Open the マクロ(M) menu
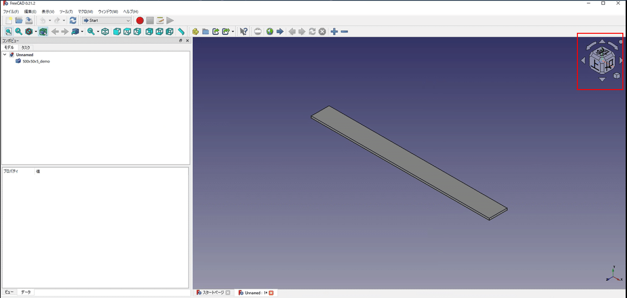 [85, 11]
